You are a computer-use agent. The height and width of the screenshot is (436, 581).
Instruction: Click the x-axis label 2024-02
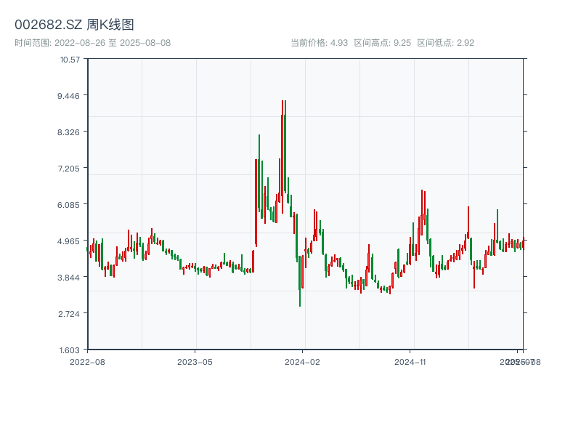(x=302, y=362)
